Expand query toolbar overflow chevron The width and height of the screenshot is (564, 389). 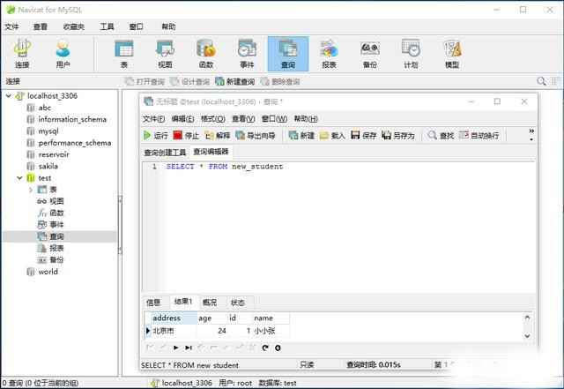531,134
